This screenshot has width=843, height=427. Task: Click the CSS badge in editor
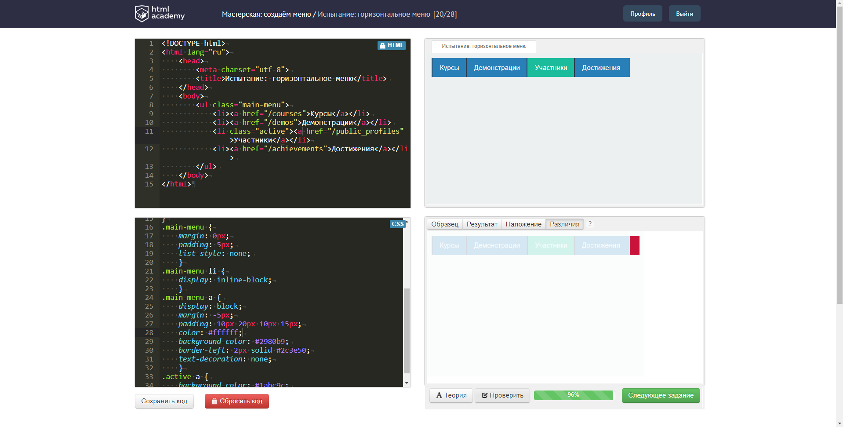(397, 224)
